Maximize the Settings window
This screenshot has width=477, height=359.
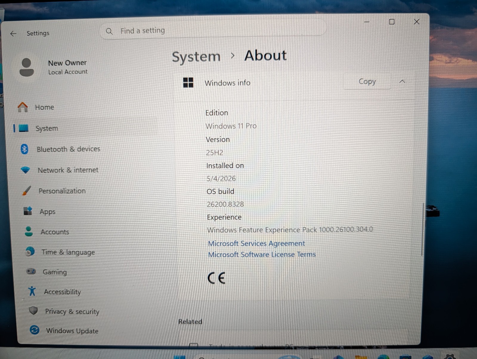point(392,22)
